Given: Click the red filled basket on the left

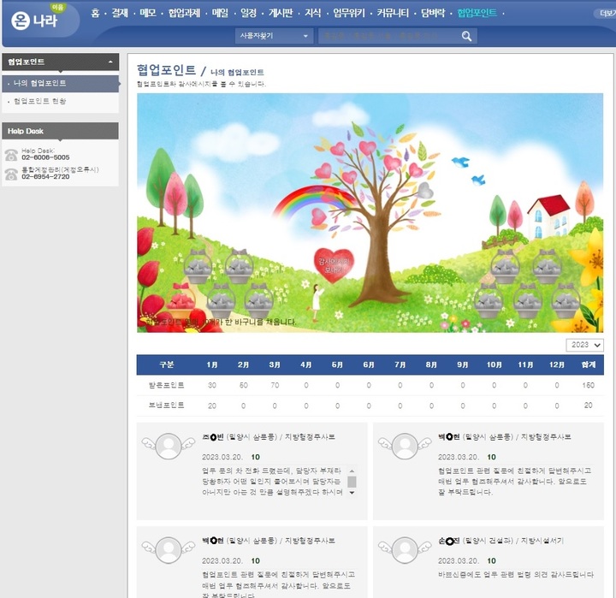Looking at the screenshot, I should (181, 299).
